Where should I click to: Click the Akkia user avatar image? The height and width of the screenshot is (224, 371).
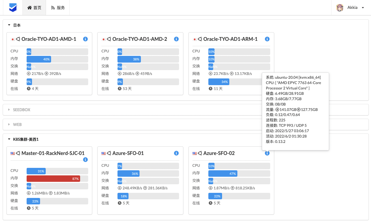click(x=340, y=8)
